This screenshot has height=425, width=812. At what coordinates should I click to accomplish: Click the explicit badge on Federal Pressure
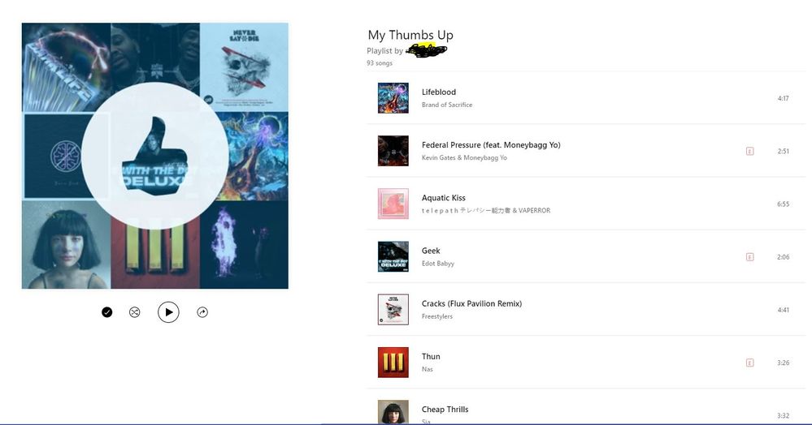[750, 151]
